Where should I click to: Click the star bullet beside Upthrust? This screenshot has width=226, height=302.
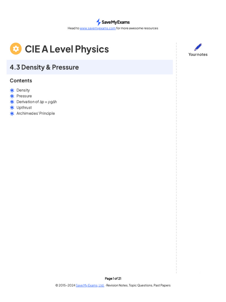click(12, 108)
